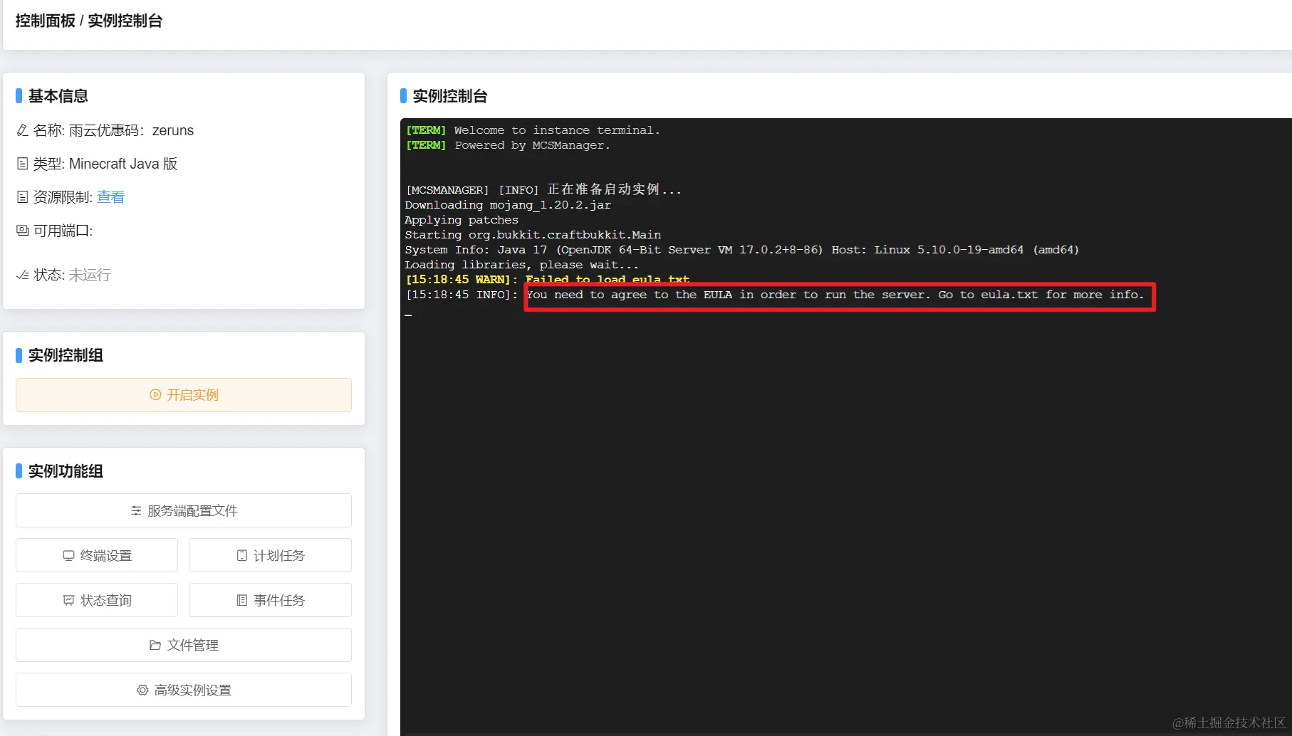Open 事件任务 event tasks

point(270,601)
